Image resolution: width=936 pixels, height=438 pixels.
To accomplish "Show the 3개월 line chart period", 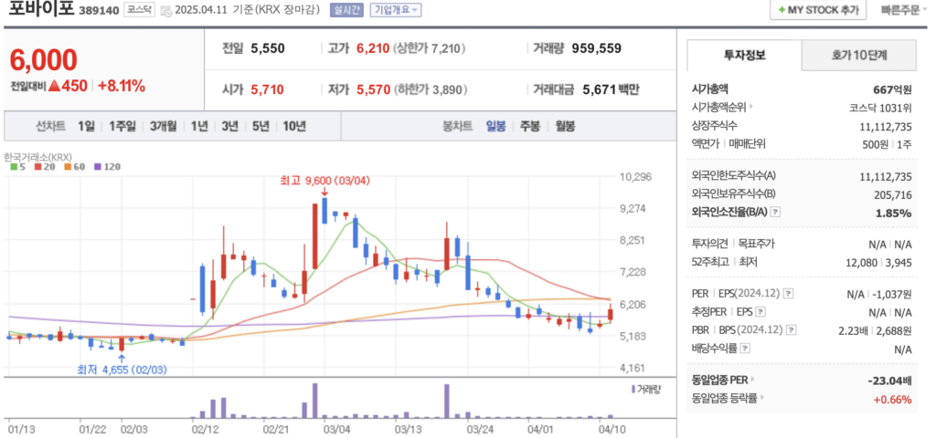I will click(163, 126).
